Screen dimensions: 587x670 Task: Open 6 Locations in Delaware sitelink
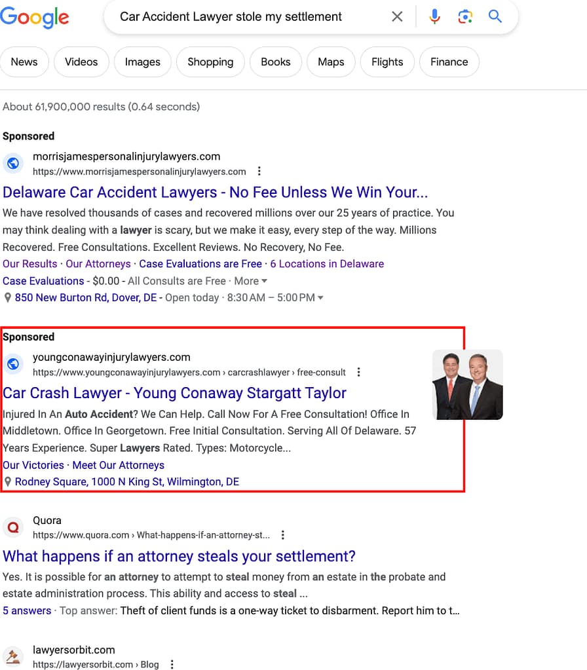(x=327, y=264)
